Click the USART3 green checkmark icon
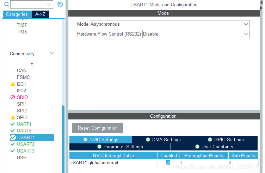The width and height of the screenshot is (265, 173). click(12, 151)
